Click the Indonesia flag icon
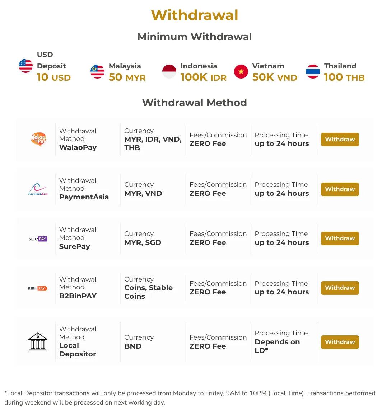 click(169, 71)
